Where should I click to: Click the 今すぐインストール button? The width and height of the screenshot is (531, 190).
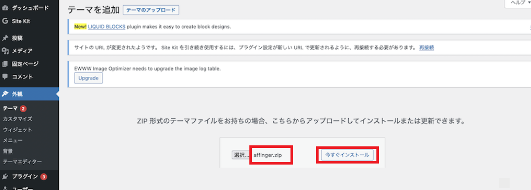point(347,155)
